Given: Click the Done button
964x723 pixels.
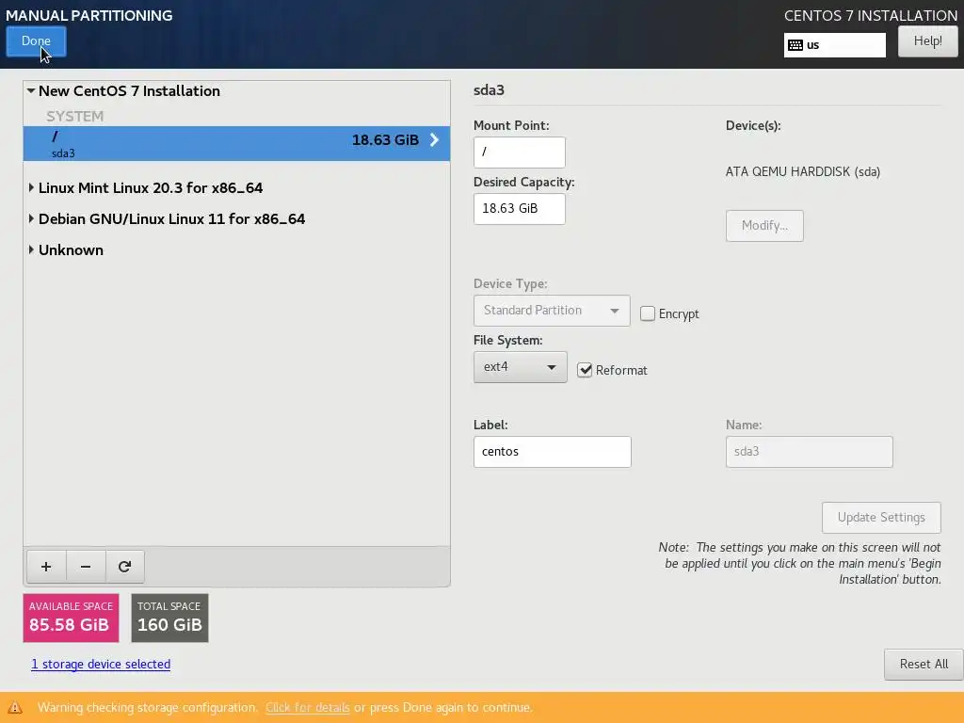Looking at the screenshot, I should click(x=37, y=41).
